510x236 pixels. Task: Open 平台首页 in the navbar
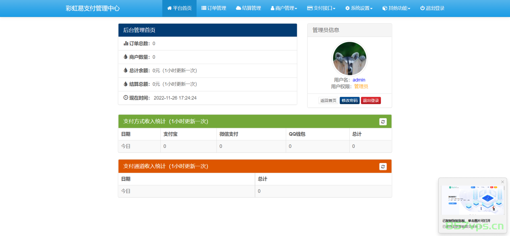click(179, 8)
